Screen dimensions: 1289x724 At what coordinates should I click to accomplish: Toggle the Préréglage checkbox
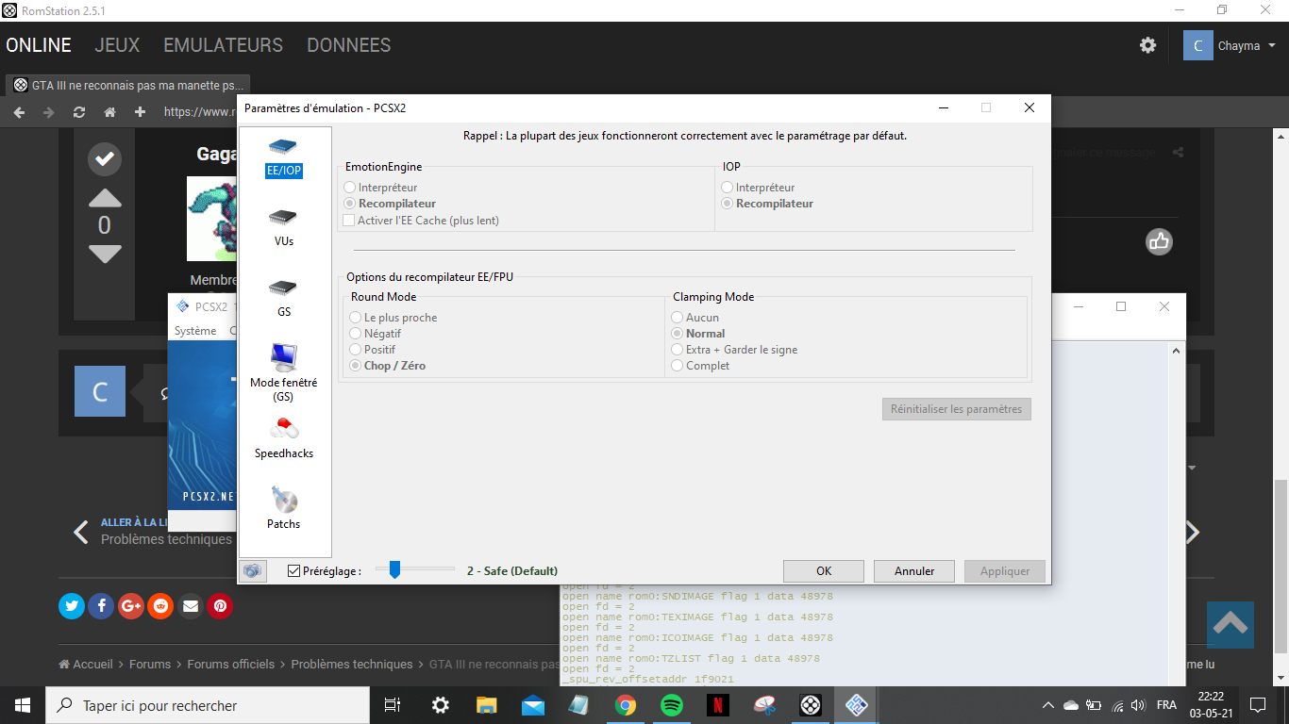294,570
